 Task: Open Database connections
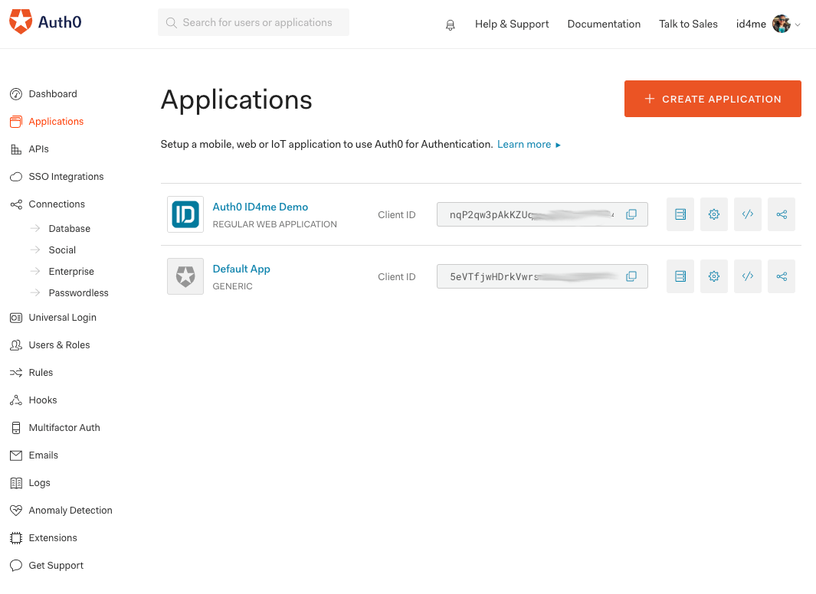click(x=70, y=228)
